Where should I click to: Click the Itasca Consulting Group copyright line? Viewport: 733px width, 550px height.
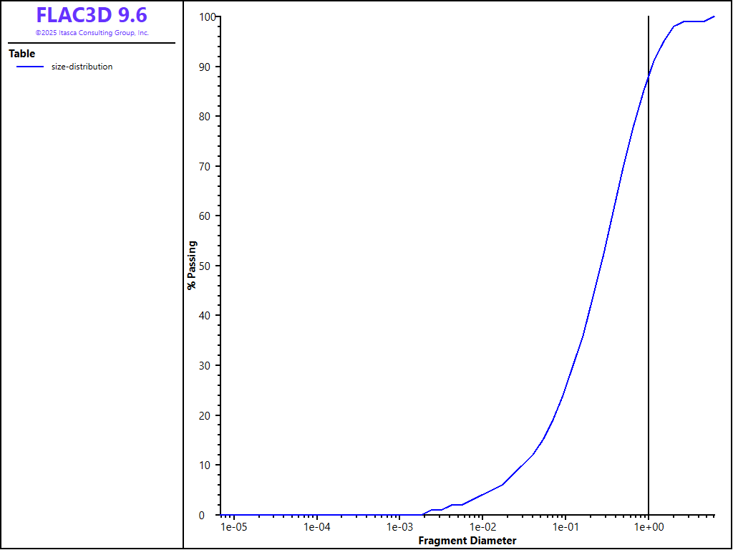[92, 33]
